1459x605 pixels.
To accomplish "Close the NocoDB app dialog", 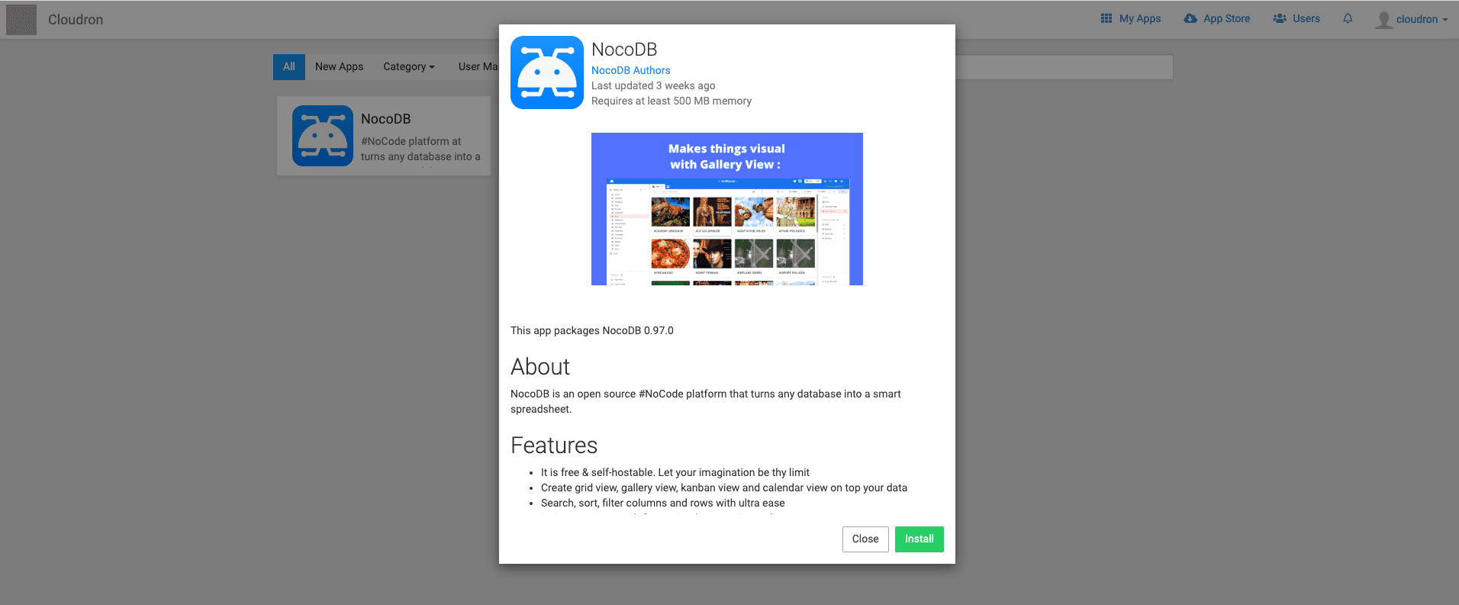I will [865, 539].
